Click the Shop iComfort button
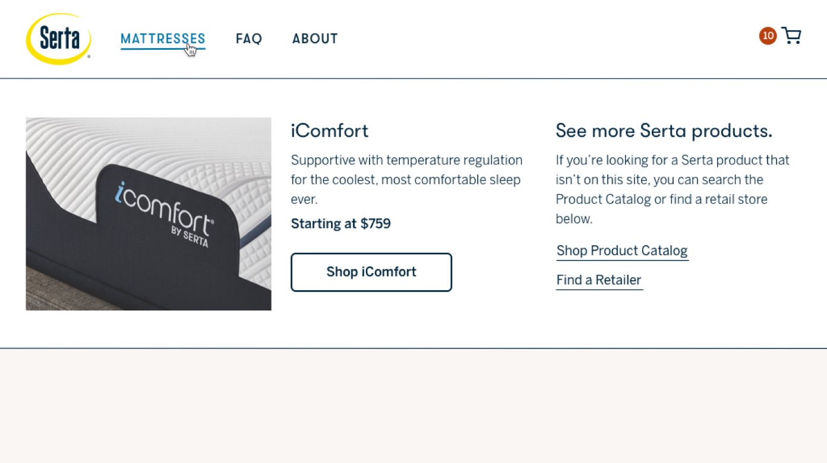Viewport: 827px width, 463px height. pyautogui.click(x=371, y=272)
